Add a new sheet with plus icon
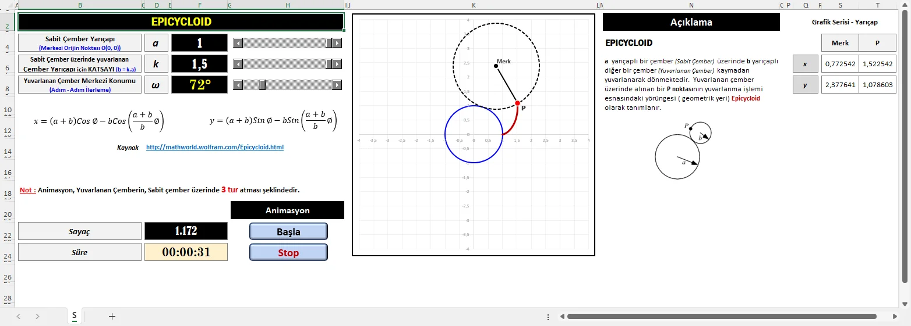 (112, 316)
